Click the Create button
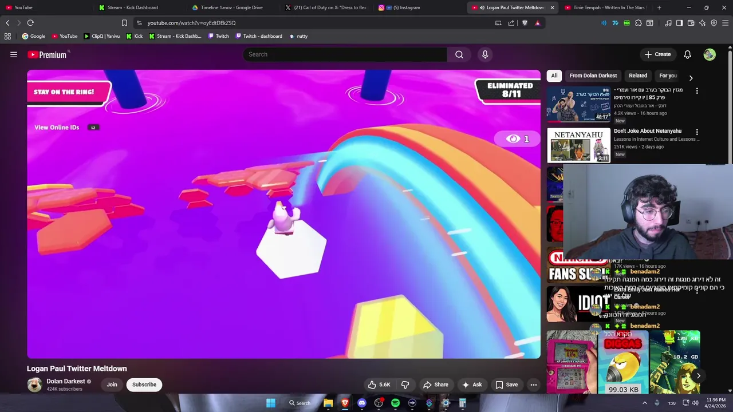 pyautogui.click(x=657, y=54)
